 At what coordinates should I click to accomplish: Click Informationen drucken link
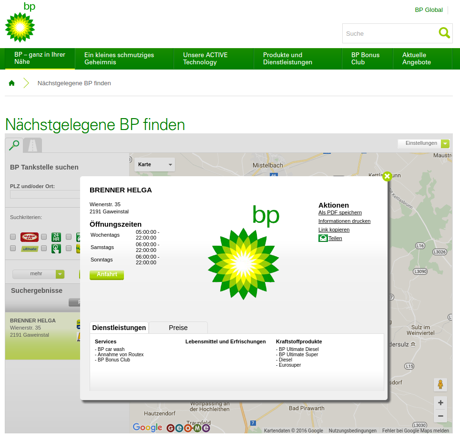[x=345, y=221]
